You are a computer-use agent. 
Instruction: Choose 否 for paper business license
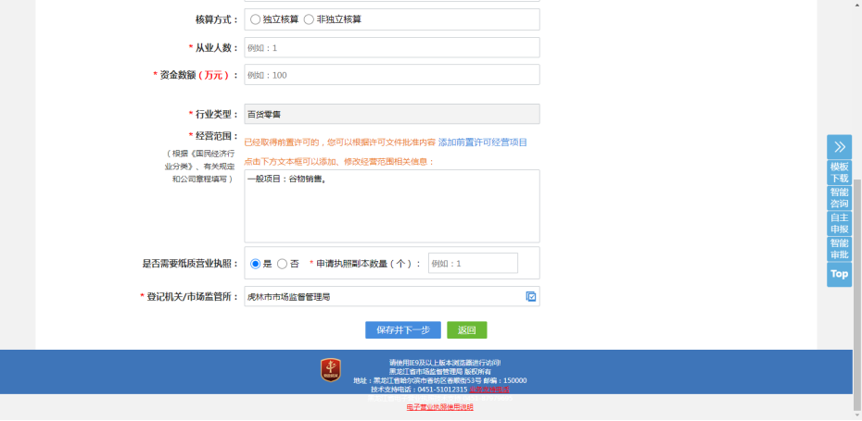point(282,264)
